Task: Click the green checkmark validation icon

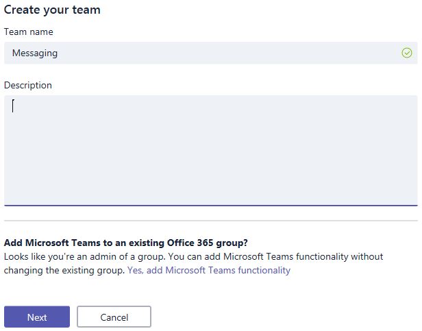Action: point(407,53)
